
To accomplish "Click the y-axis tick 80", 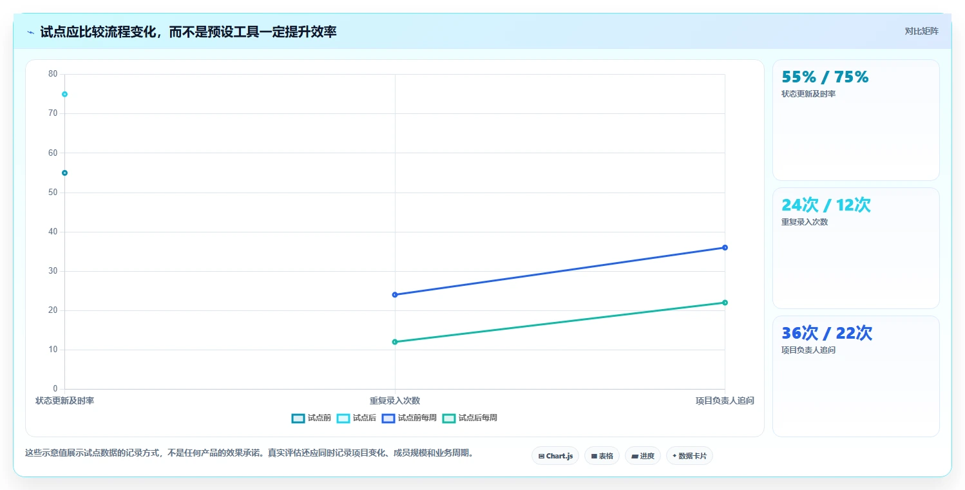I will (53, 74).
